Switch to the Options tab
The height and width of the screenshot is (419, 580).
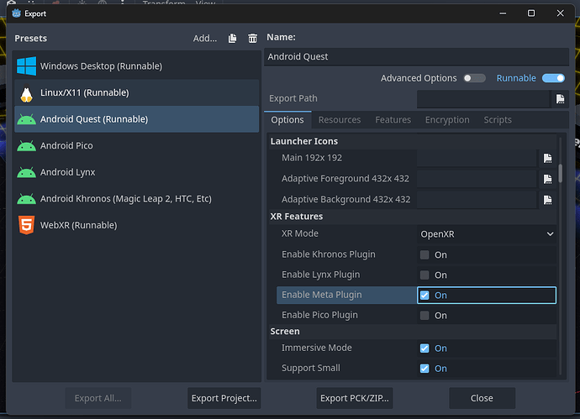pyautogui.click(x=287, y=120)
